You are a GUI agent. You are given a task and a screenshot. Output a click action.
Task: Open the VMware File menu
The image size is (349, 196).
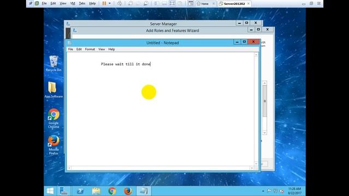[44, 3]
